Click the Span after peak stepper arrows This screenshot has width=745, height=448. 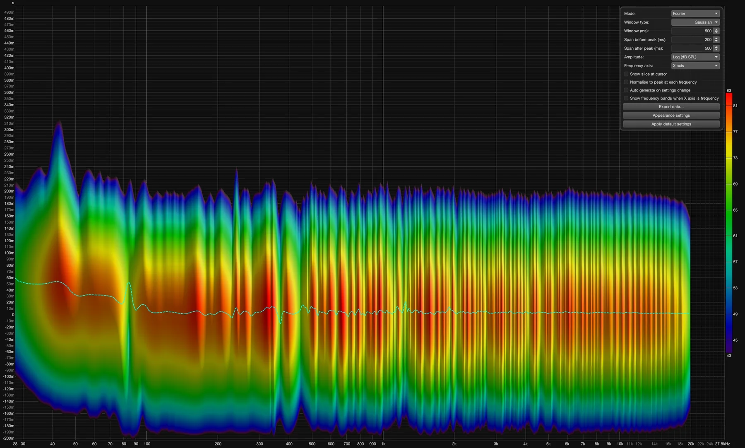[716, 48]
